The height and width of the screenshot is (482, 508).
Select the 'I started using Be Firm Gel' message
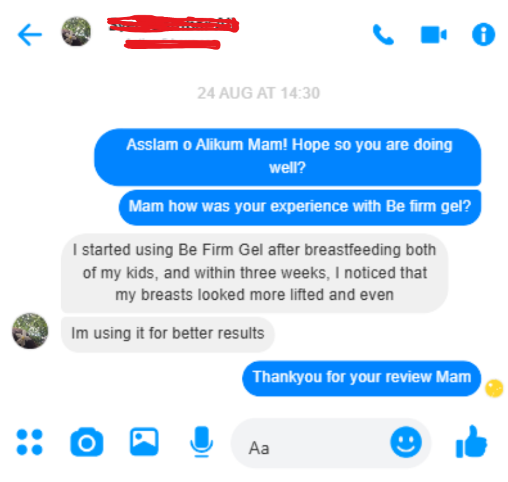coord(255,273)
